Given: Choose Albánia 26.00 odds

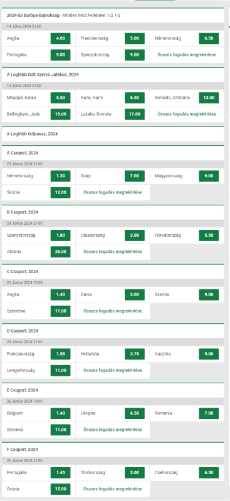Looking at the screenshot, I should click(60, 252).
